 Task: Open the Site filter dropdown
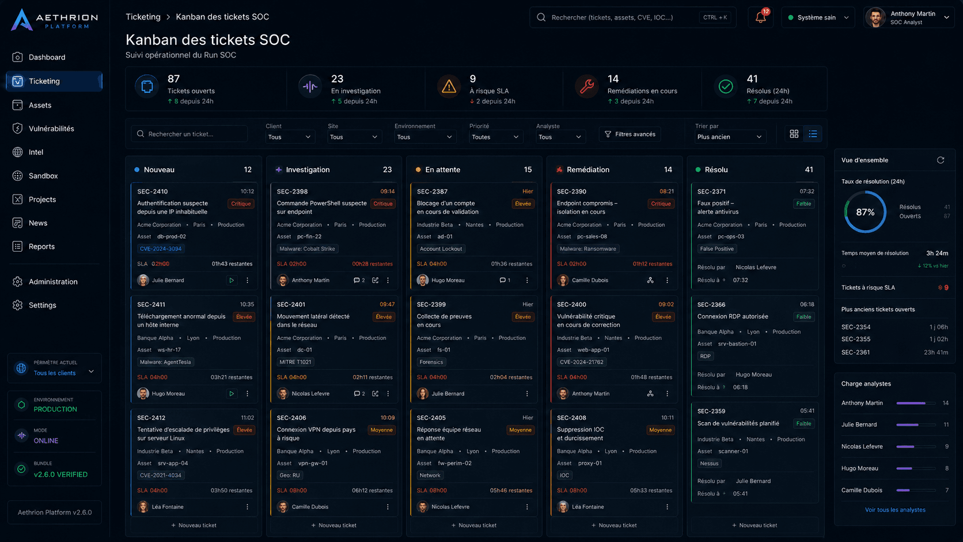coord(353,137)
